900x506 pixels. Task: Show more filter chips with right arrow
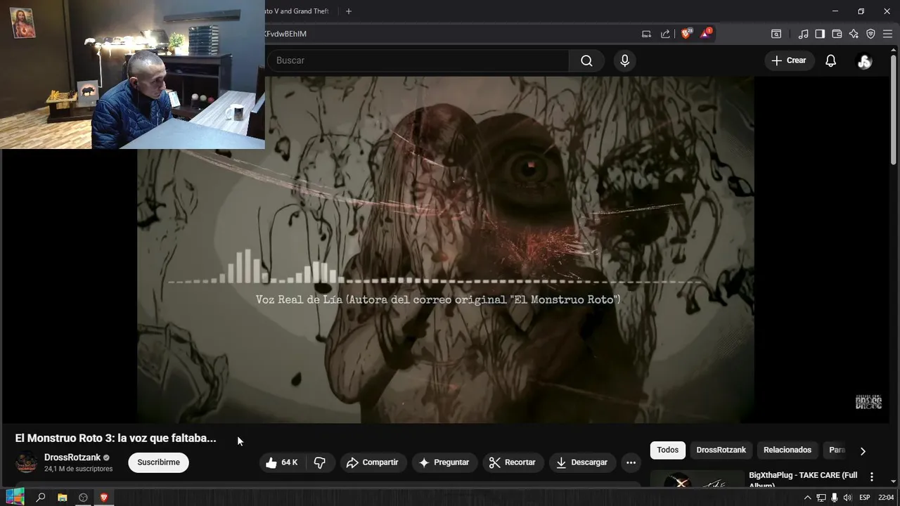pos(863,450)
